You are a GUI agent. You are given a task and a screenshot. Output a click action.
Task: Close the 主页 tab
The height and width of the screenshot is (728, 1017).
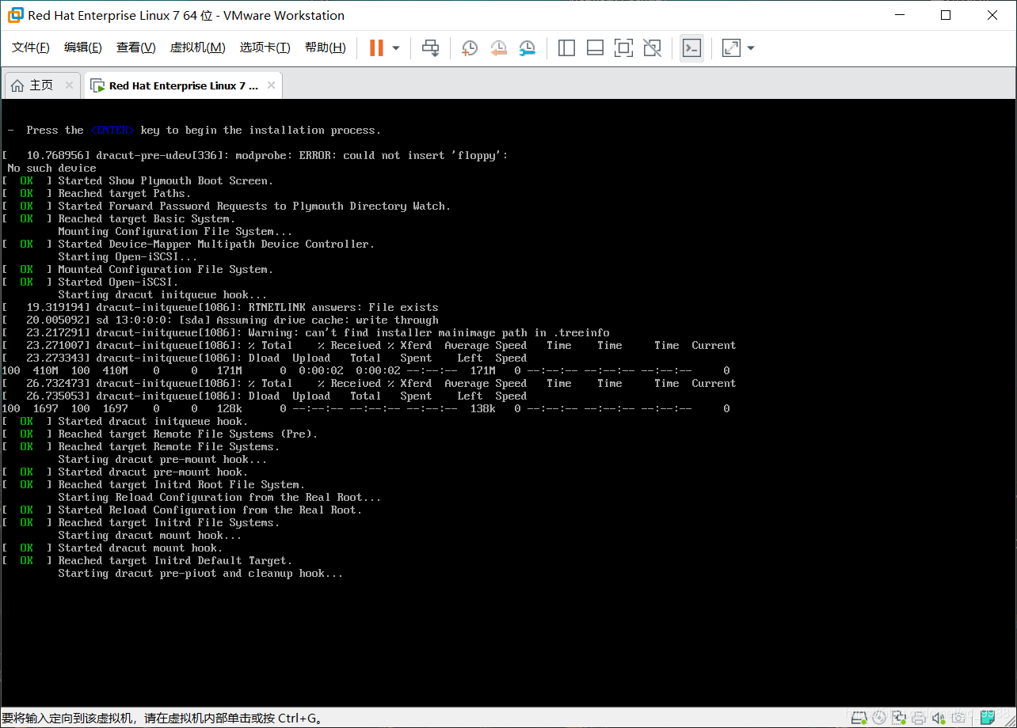[69, 85]
